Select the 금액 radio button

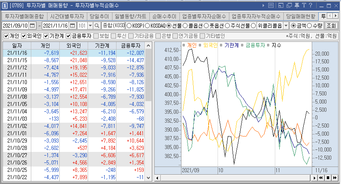(x=294, y=26)
